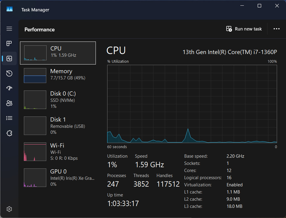The width and height of the screenshot is (286, 218).
Task: Click the Run new task button
Action: [x=244, y=29]
